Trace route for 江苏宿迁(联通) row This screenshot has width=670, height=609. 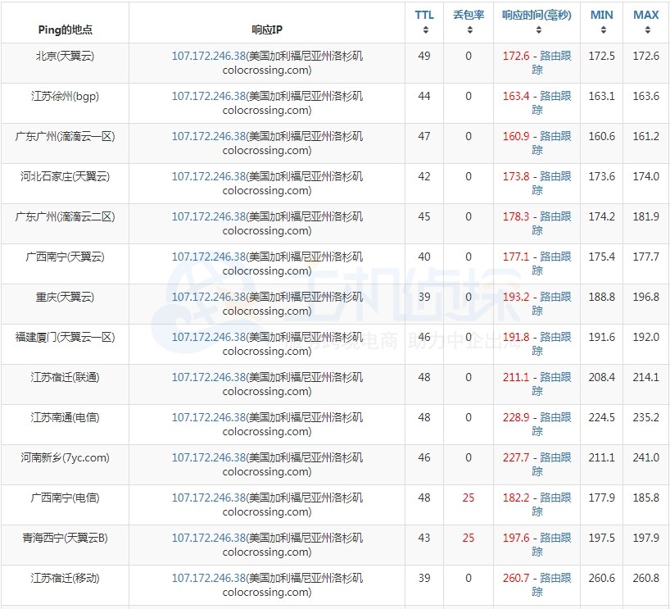(555, 377)
